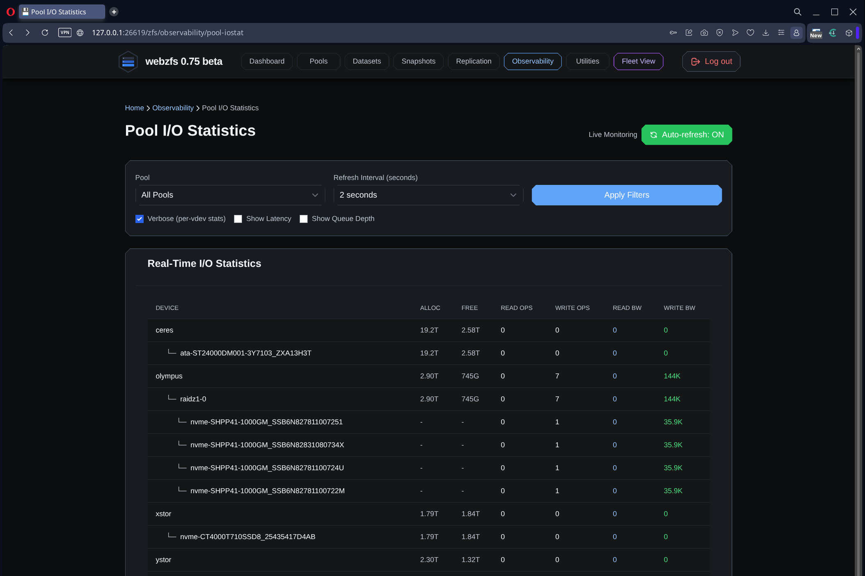Click device ata-ST24000DM001-3Y7103_ZXA13H3T
This screenshot has height=576, width=865.
pyautogui.click(x=246, y=353)
